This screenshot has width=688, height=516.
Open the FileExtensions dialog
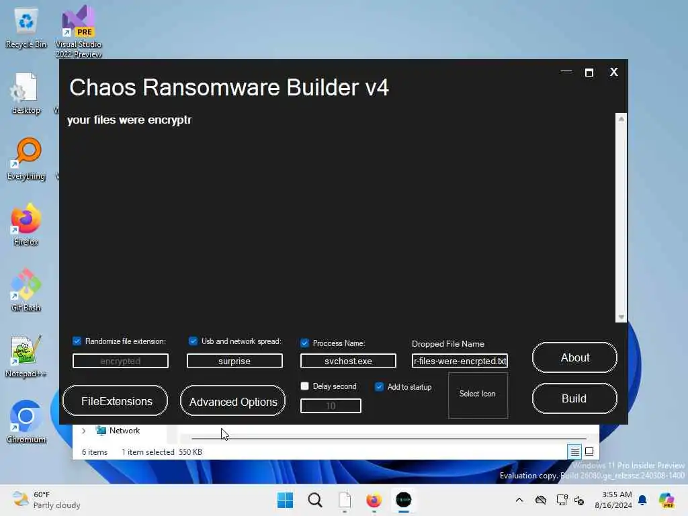point(116,400)
